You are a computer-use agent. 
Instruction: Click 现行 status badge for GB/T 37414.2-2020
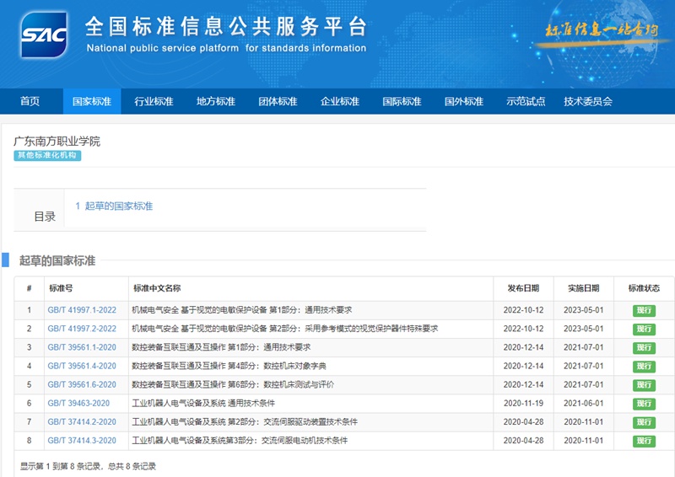(644, 422)
